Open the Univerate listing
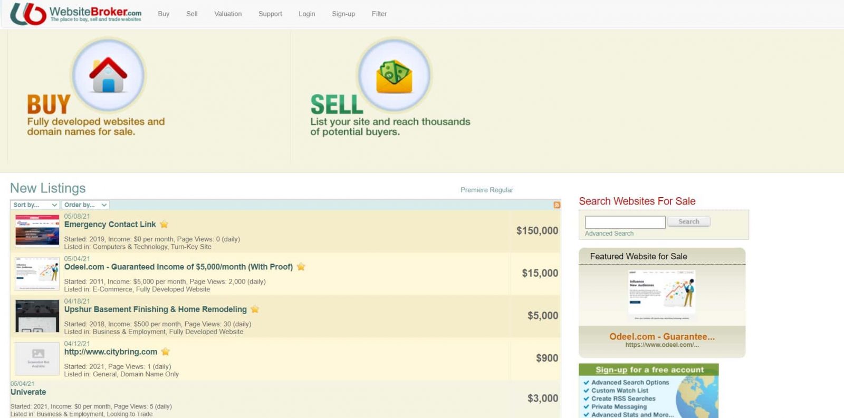The image size is (844, 418). [28, 392]
